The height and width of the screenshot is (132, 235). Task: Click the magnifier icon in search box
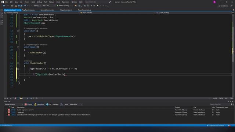(x=110, y=2)
